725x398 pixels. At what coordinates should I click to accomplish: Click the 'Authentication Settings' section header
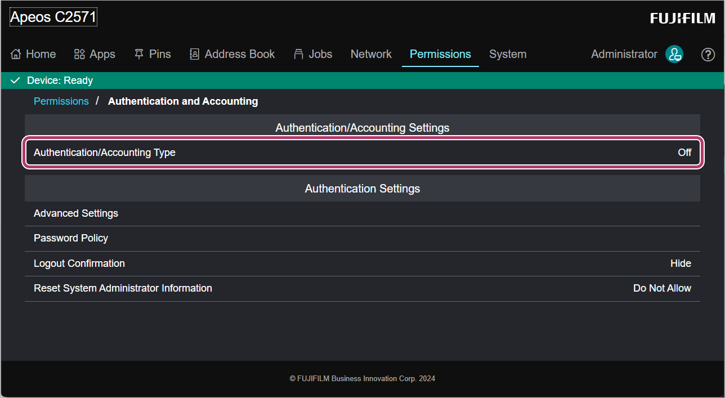[362, 189]
